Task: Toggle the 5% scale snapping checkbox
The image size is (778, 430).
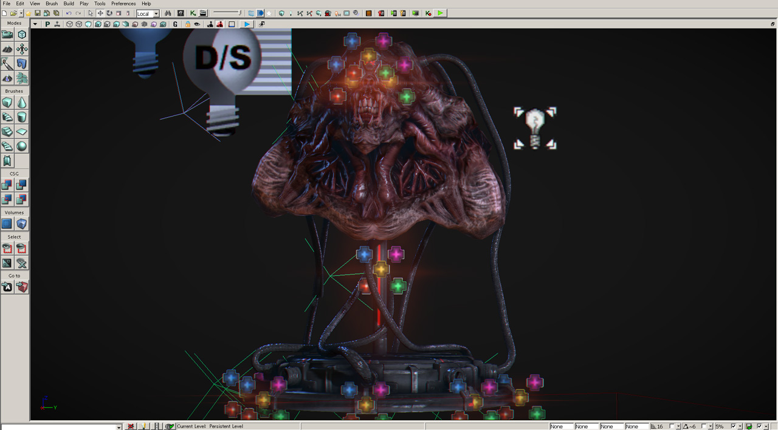Action: (x=733, y=426)
